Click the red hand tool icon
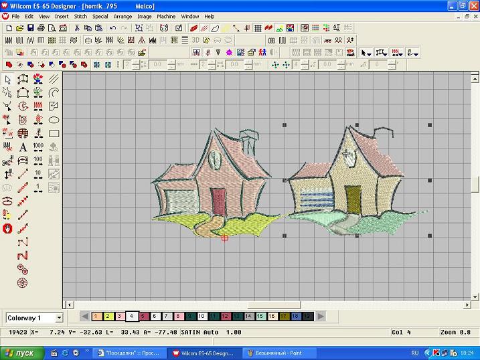The height and width of the screenshot is (360, 480). coord(7,228)
